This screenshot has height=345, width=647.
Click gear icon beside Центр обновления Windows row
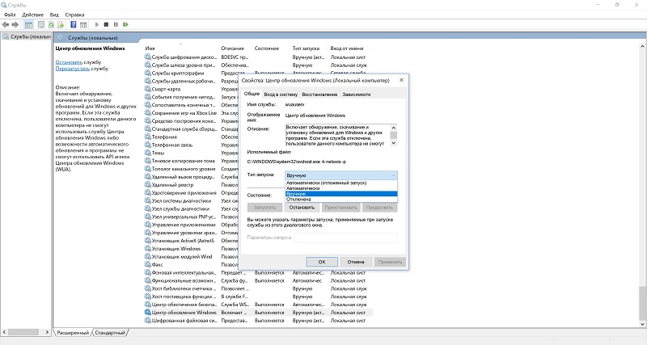click(148, 312)
